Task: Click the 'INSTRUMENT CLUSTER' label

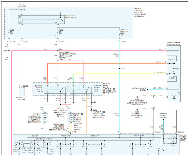Action: [x=22, y=99]
